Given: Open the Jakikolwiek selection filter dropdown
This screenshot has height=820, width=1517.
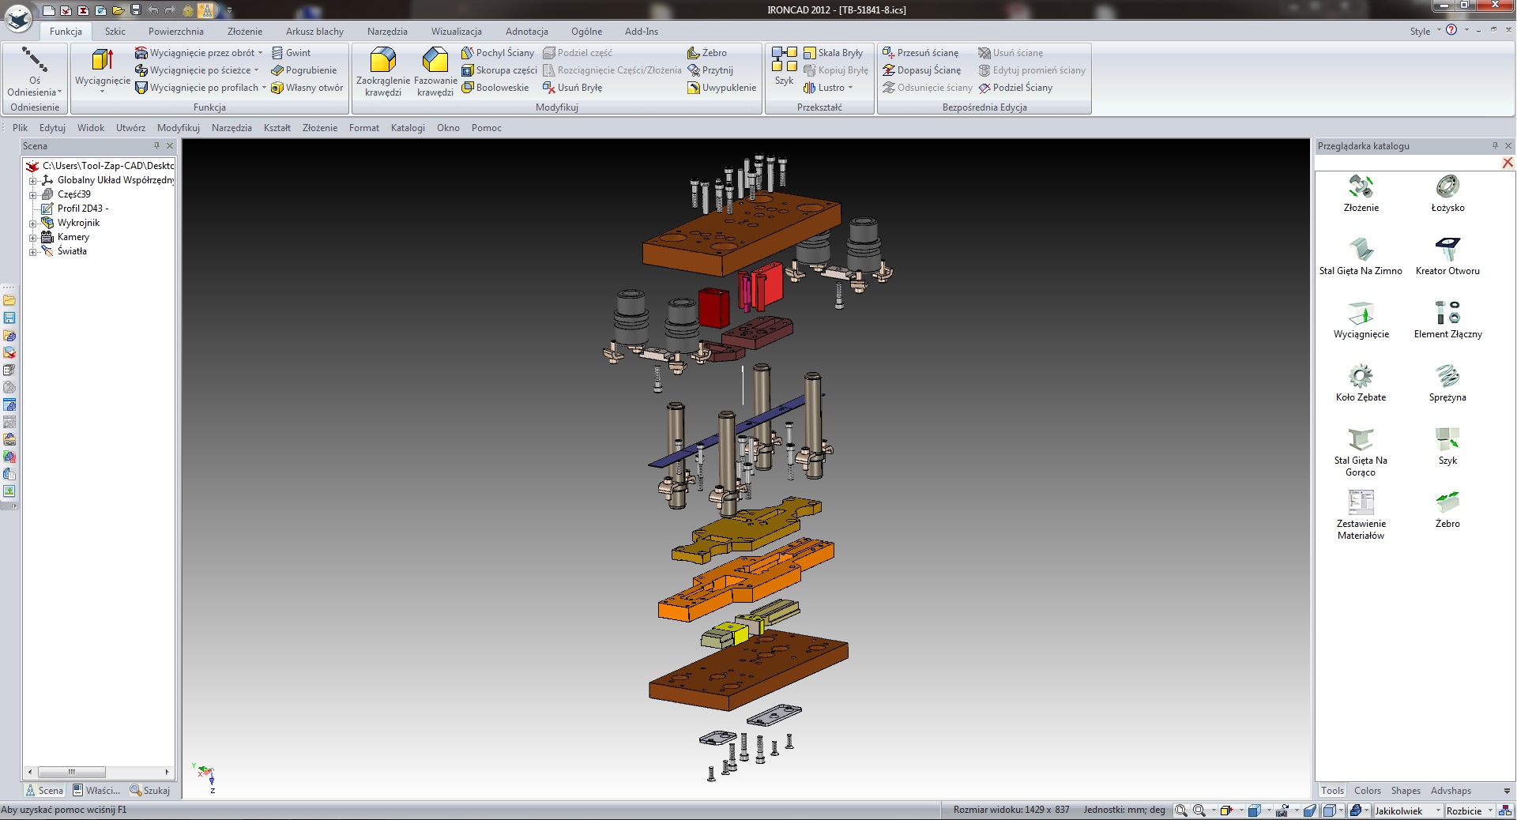Looking at the screenshot, I should pos(1438,811).
